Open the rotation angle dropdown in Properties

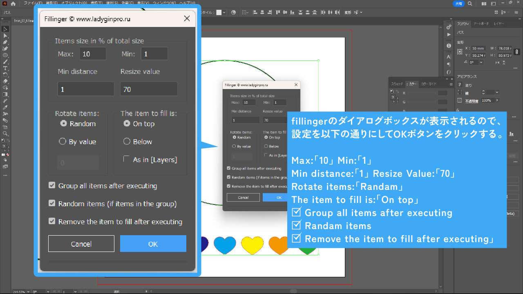(x=481, y=62)
